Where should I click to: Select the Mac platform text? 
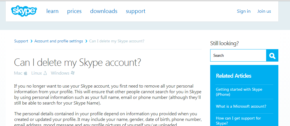pos(18,73)
